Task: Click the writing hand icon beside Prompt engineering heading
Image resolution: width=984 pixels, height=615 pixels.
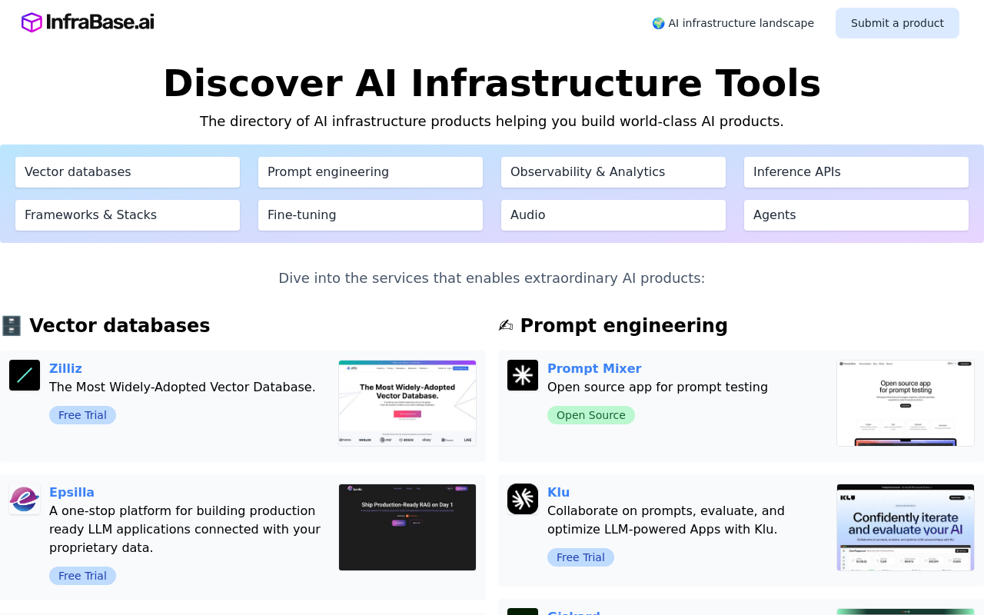Action: point(506,326)
